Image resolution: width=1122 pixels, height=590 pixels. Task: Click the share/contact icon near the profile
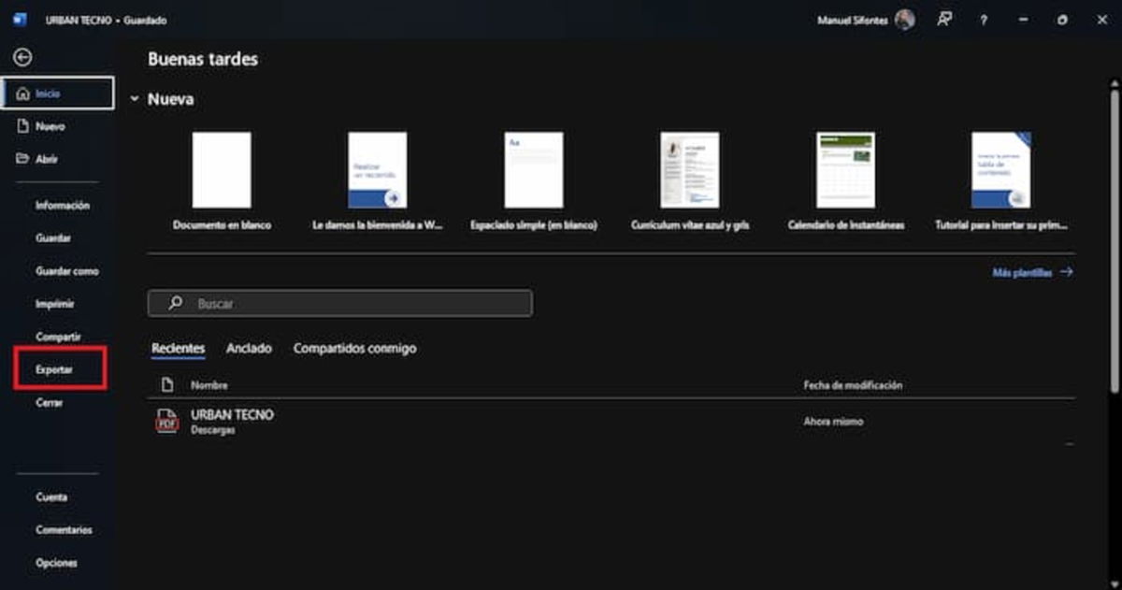click(x=944, y=20)
